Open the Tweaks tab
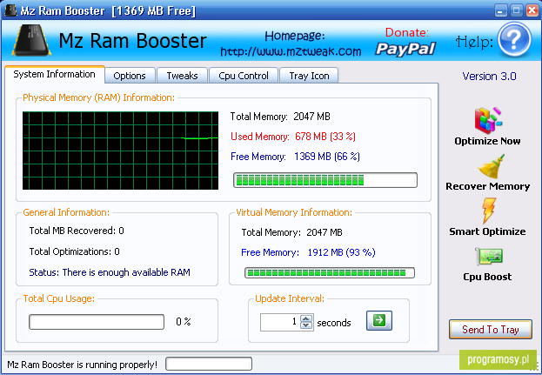This screenshot has height=375, width=542. click(182, 76)
